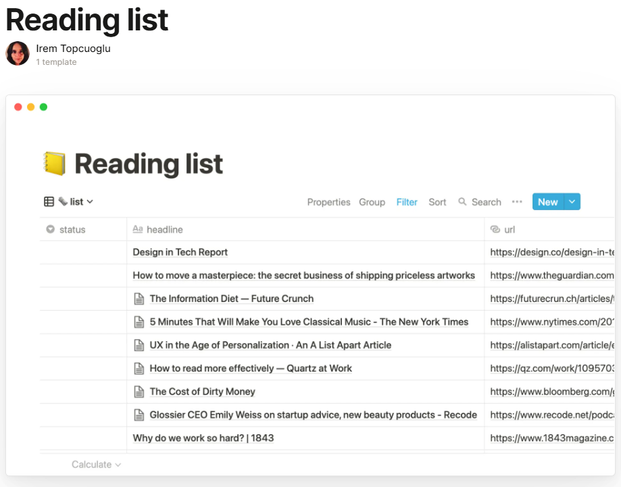Click the blue New button
Viewport: 621px width, 487px height.
(548, 201)
